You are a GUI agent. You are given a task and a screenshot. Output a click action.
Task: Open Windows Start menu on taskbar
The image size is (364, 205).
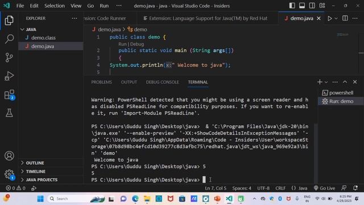click(40, 199)
